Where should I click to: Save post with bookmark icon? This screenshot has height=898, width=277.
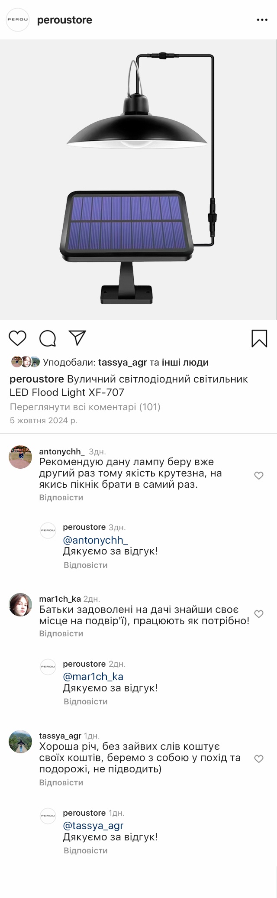tap(259, 338)
